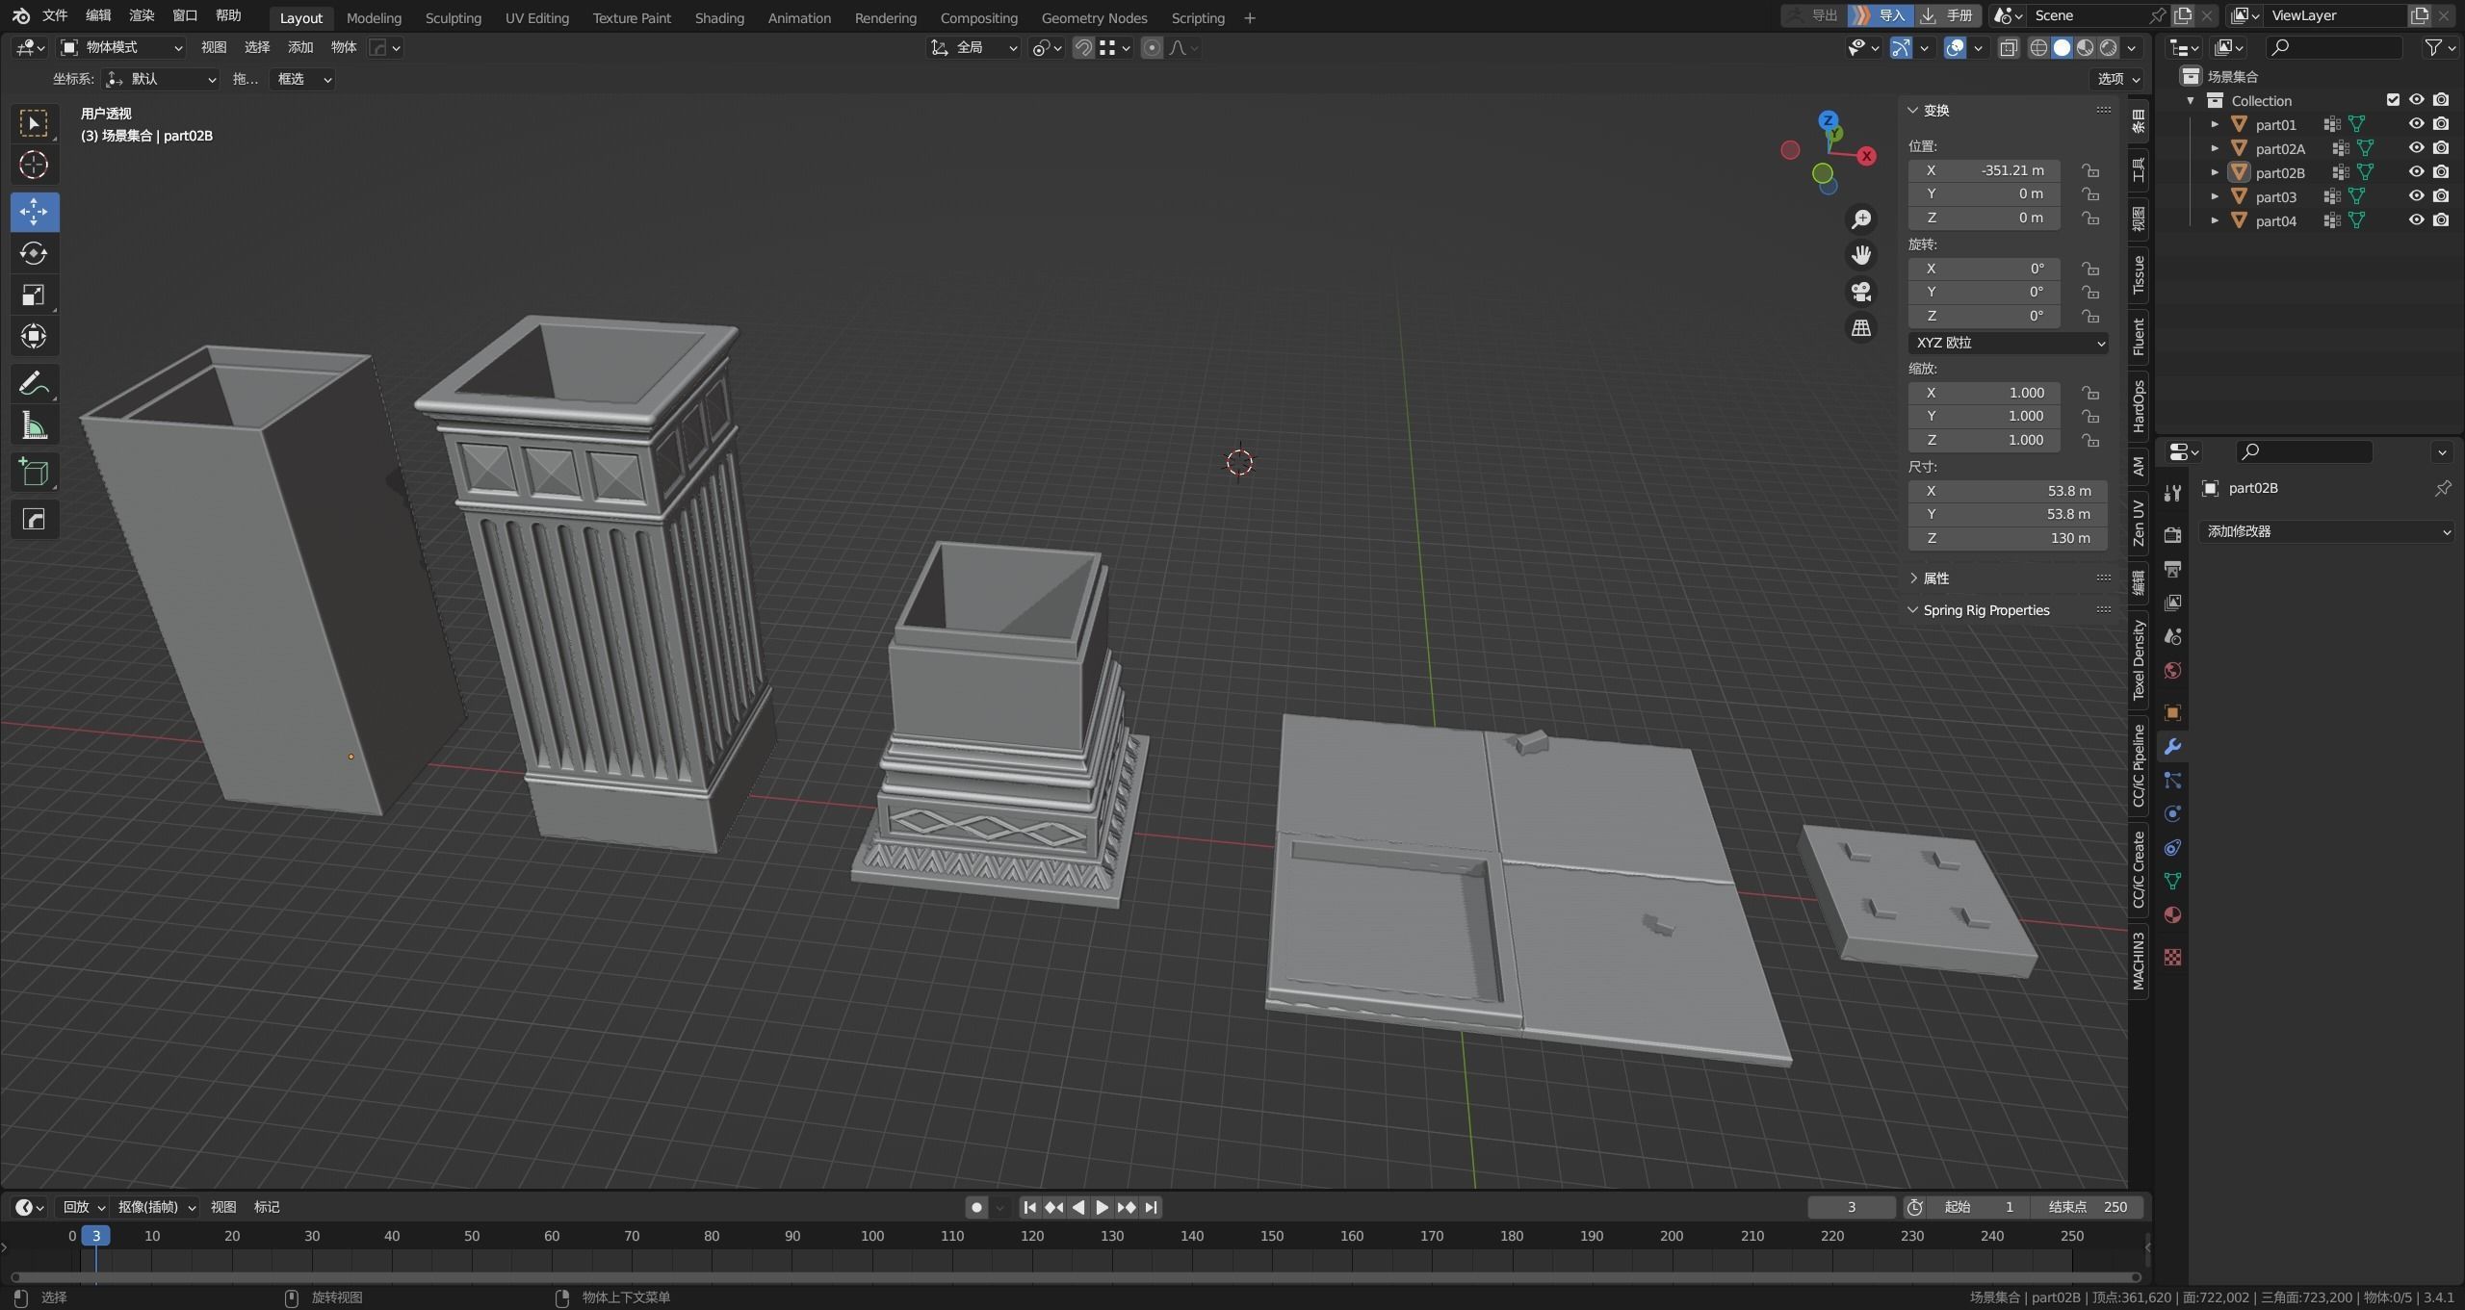The width and height of the screenshot is (2465, 1310).
Task: Activate the Annotate pencil tool
Action: pyautogui.click(x=34, y=383)
